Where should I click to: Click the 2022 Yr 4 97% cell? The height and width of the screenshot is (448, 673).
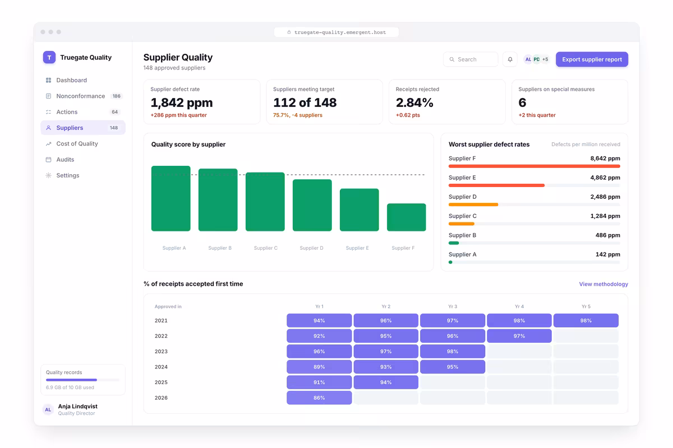[519, 336]
